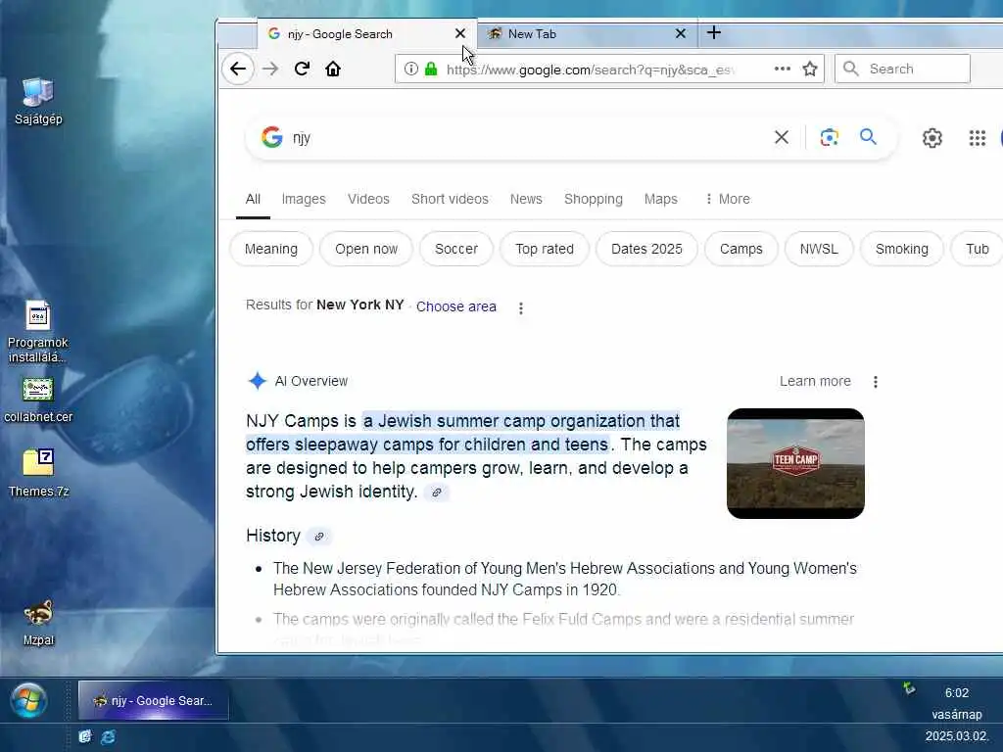The height and width of the screenshot is (752, 1003).
Task: Click the system tray notification icon
Action: (909, 688)
